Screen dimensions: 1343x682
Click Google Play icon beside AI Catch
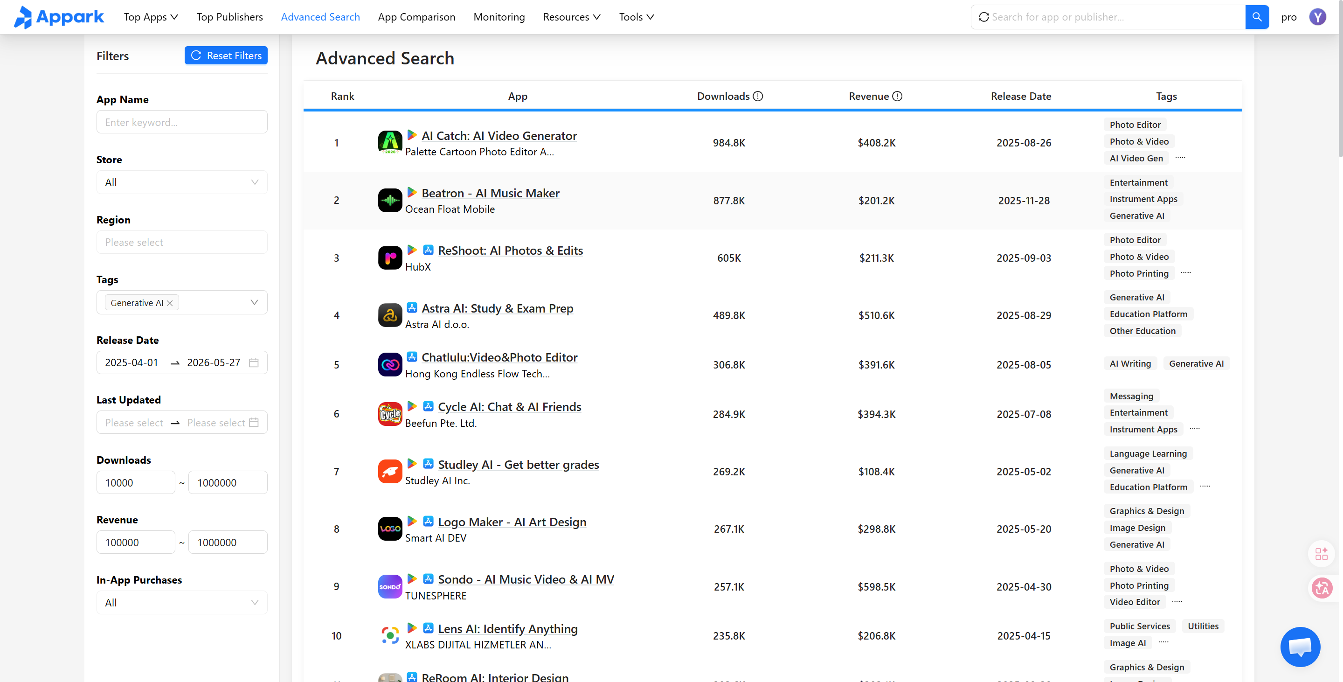[x=412, y=135]
